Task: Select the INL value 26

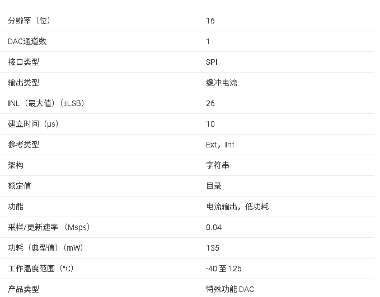Action: tap(210, 103)
